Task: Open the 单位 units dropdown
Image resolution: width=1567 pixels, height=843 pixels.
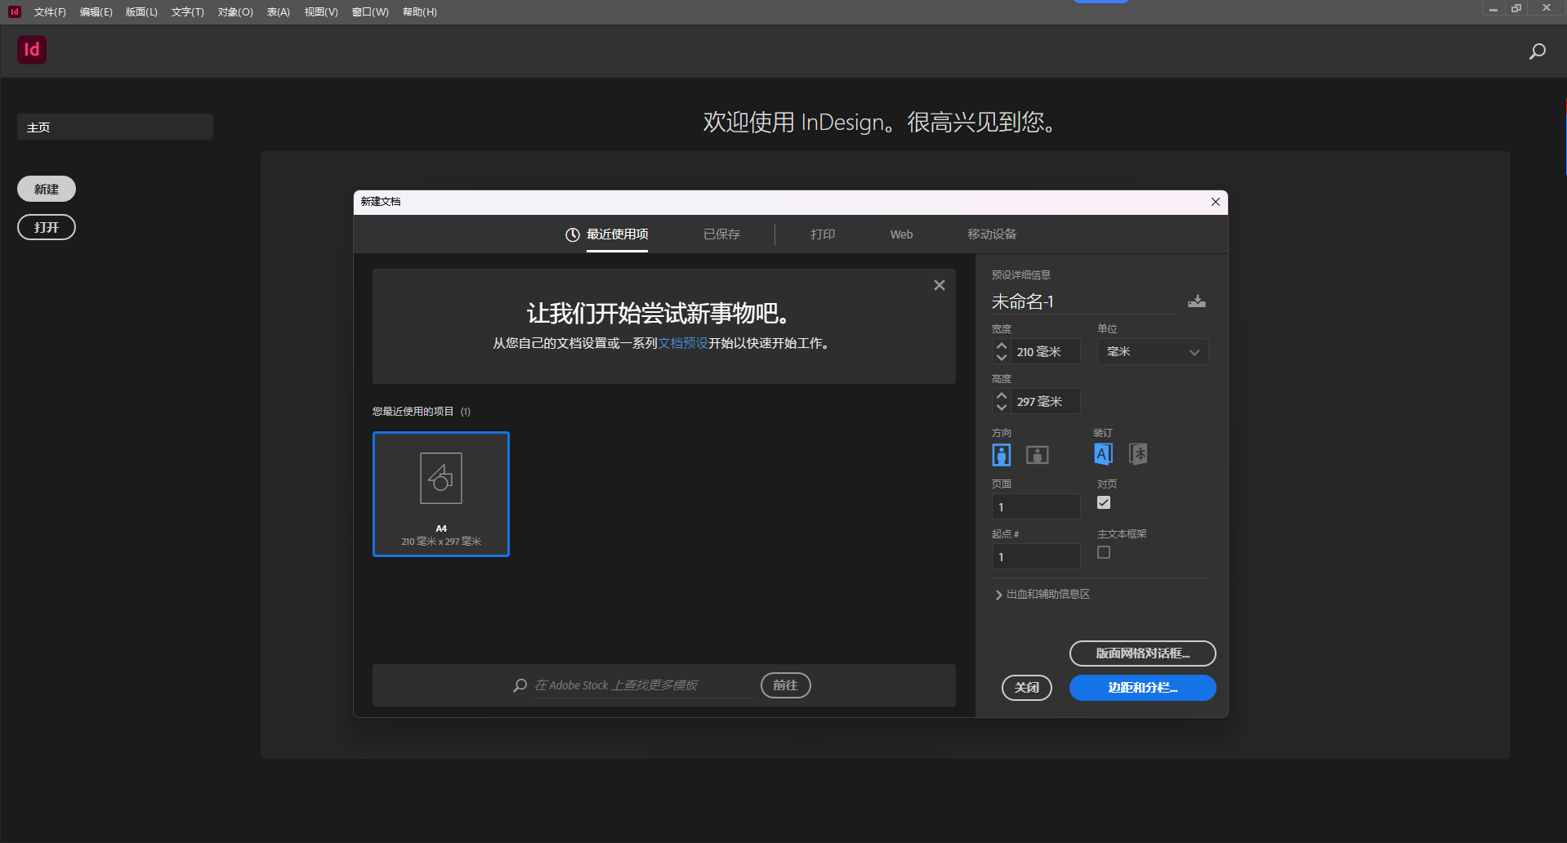Action: pos(1152,351)
